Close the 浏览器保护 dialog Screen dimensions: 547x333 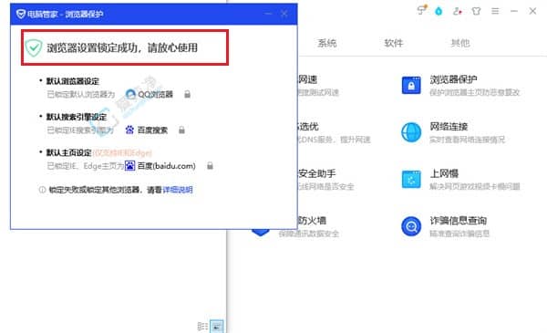coord(284,14)
